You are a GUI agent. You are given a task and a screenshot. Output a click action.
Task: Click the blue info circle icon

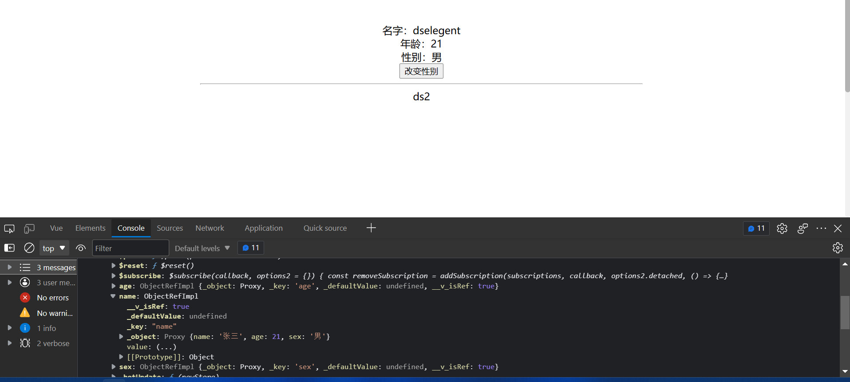pyautogui.click(x=25, y=328)
